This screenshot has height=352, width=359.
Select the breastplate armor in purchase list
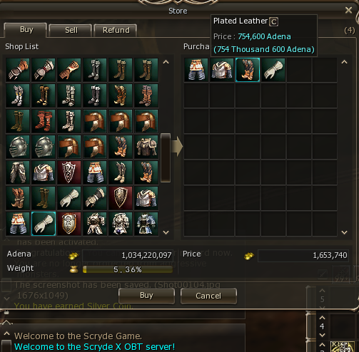coord(222,70)
